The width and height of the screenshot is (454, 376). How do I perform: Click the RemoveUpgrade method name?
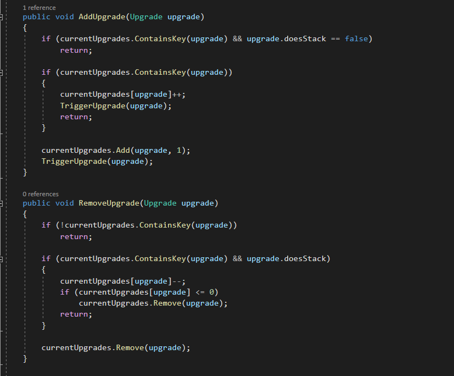[x=110, y=203]
